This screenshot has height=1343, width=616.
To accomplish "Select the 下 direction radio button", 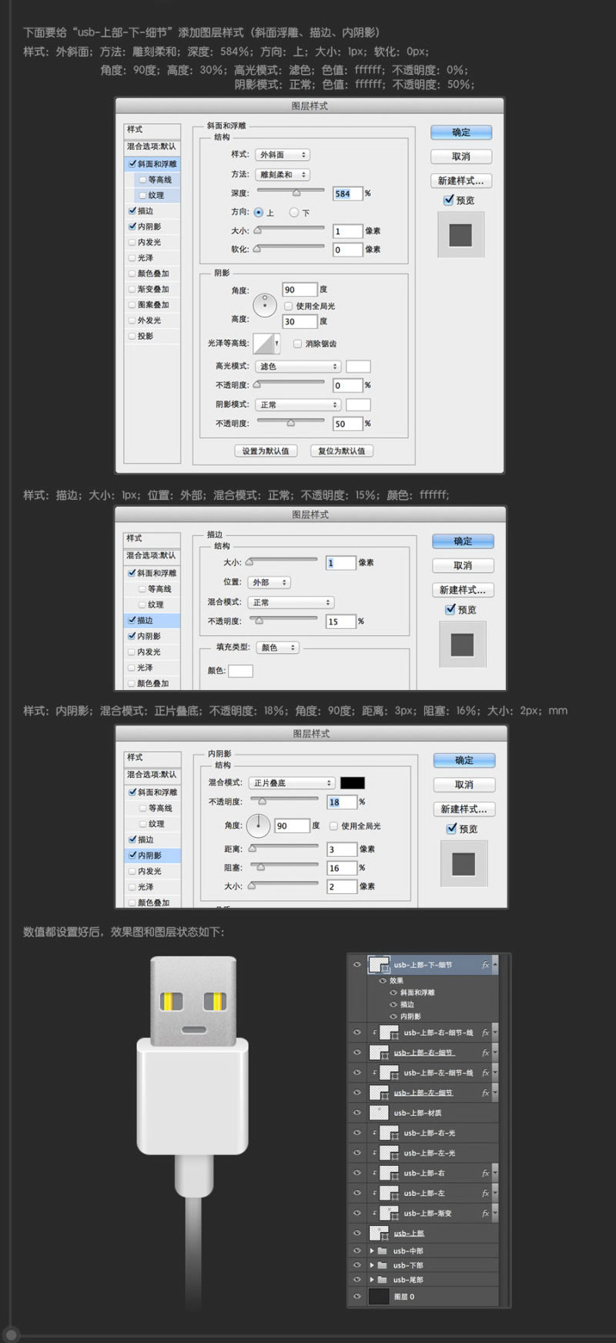I will [293, 213].
